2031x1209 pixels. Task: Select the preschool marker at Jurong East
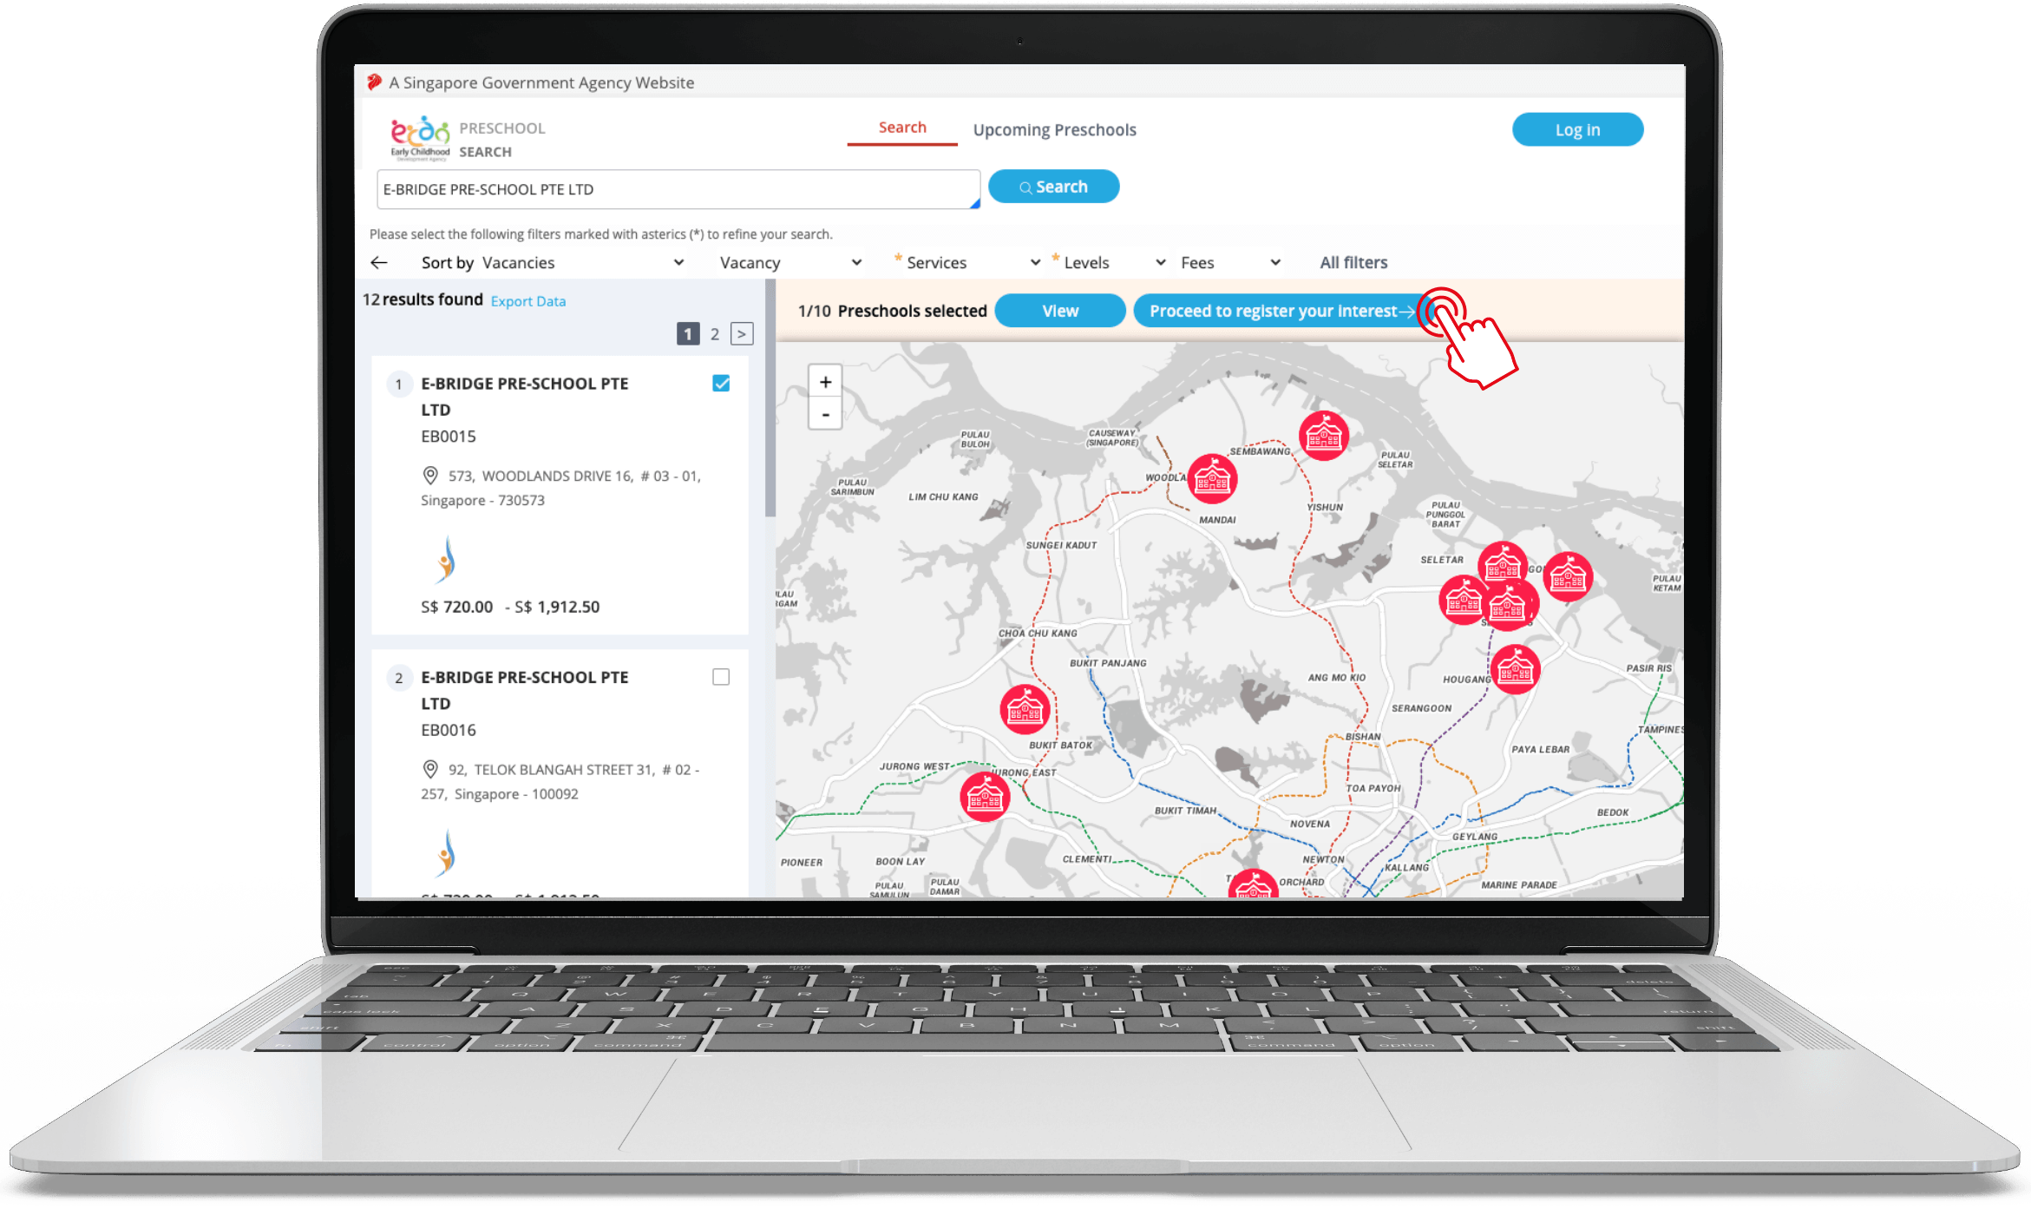985,796
